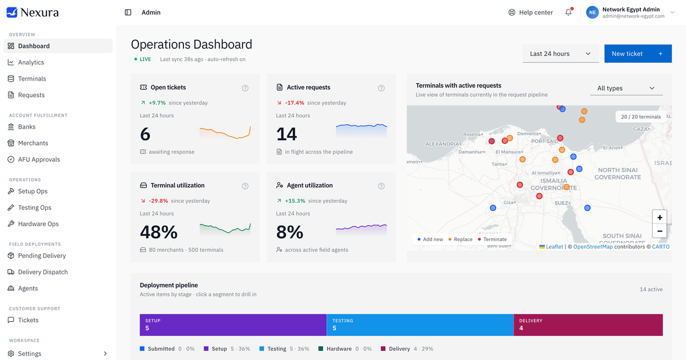The height and width of the screenshot is (360, 686).
Task: Click the Open tickets sparkline chart
Action: (225, 133)
